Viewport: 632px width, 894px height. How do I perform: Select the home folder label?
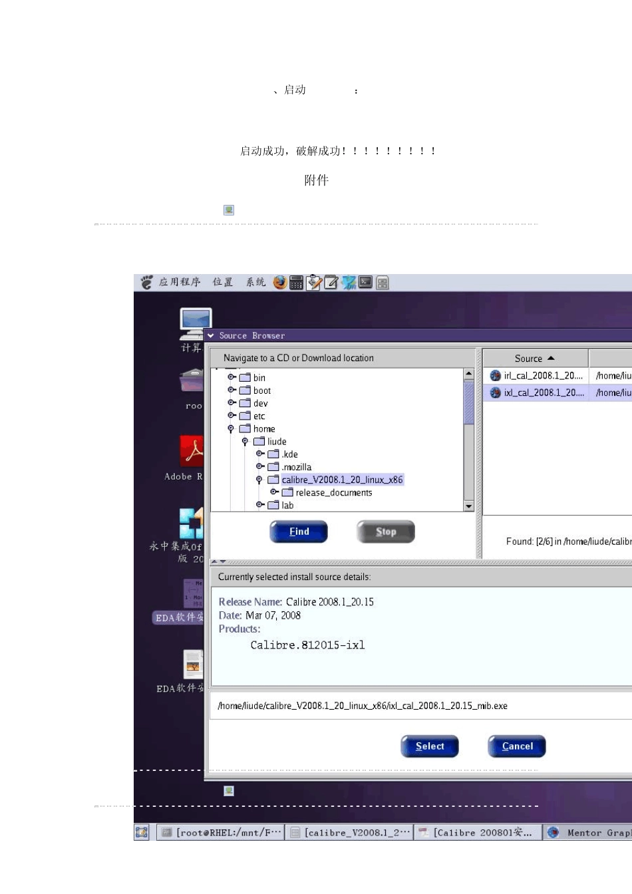(264, 429)
